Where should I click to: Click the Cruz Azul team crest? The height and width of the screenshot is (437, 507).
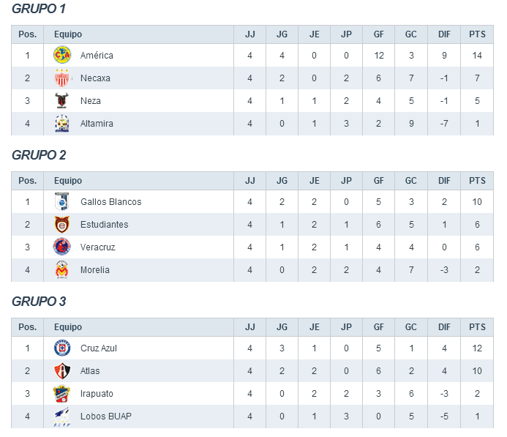click(x=62, y=348)
